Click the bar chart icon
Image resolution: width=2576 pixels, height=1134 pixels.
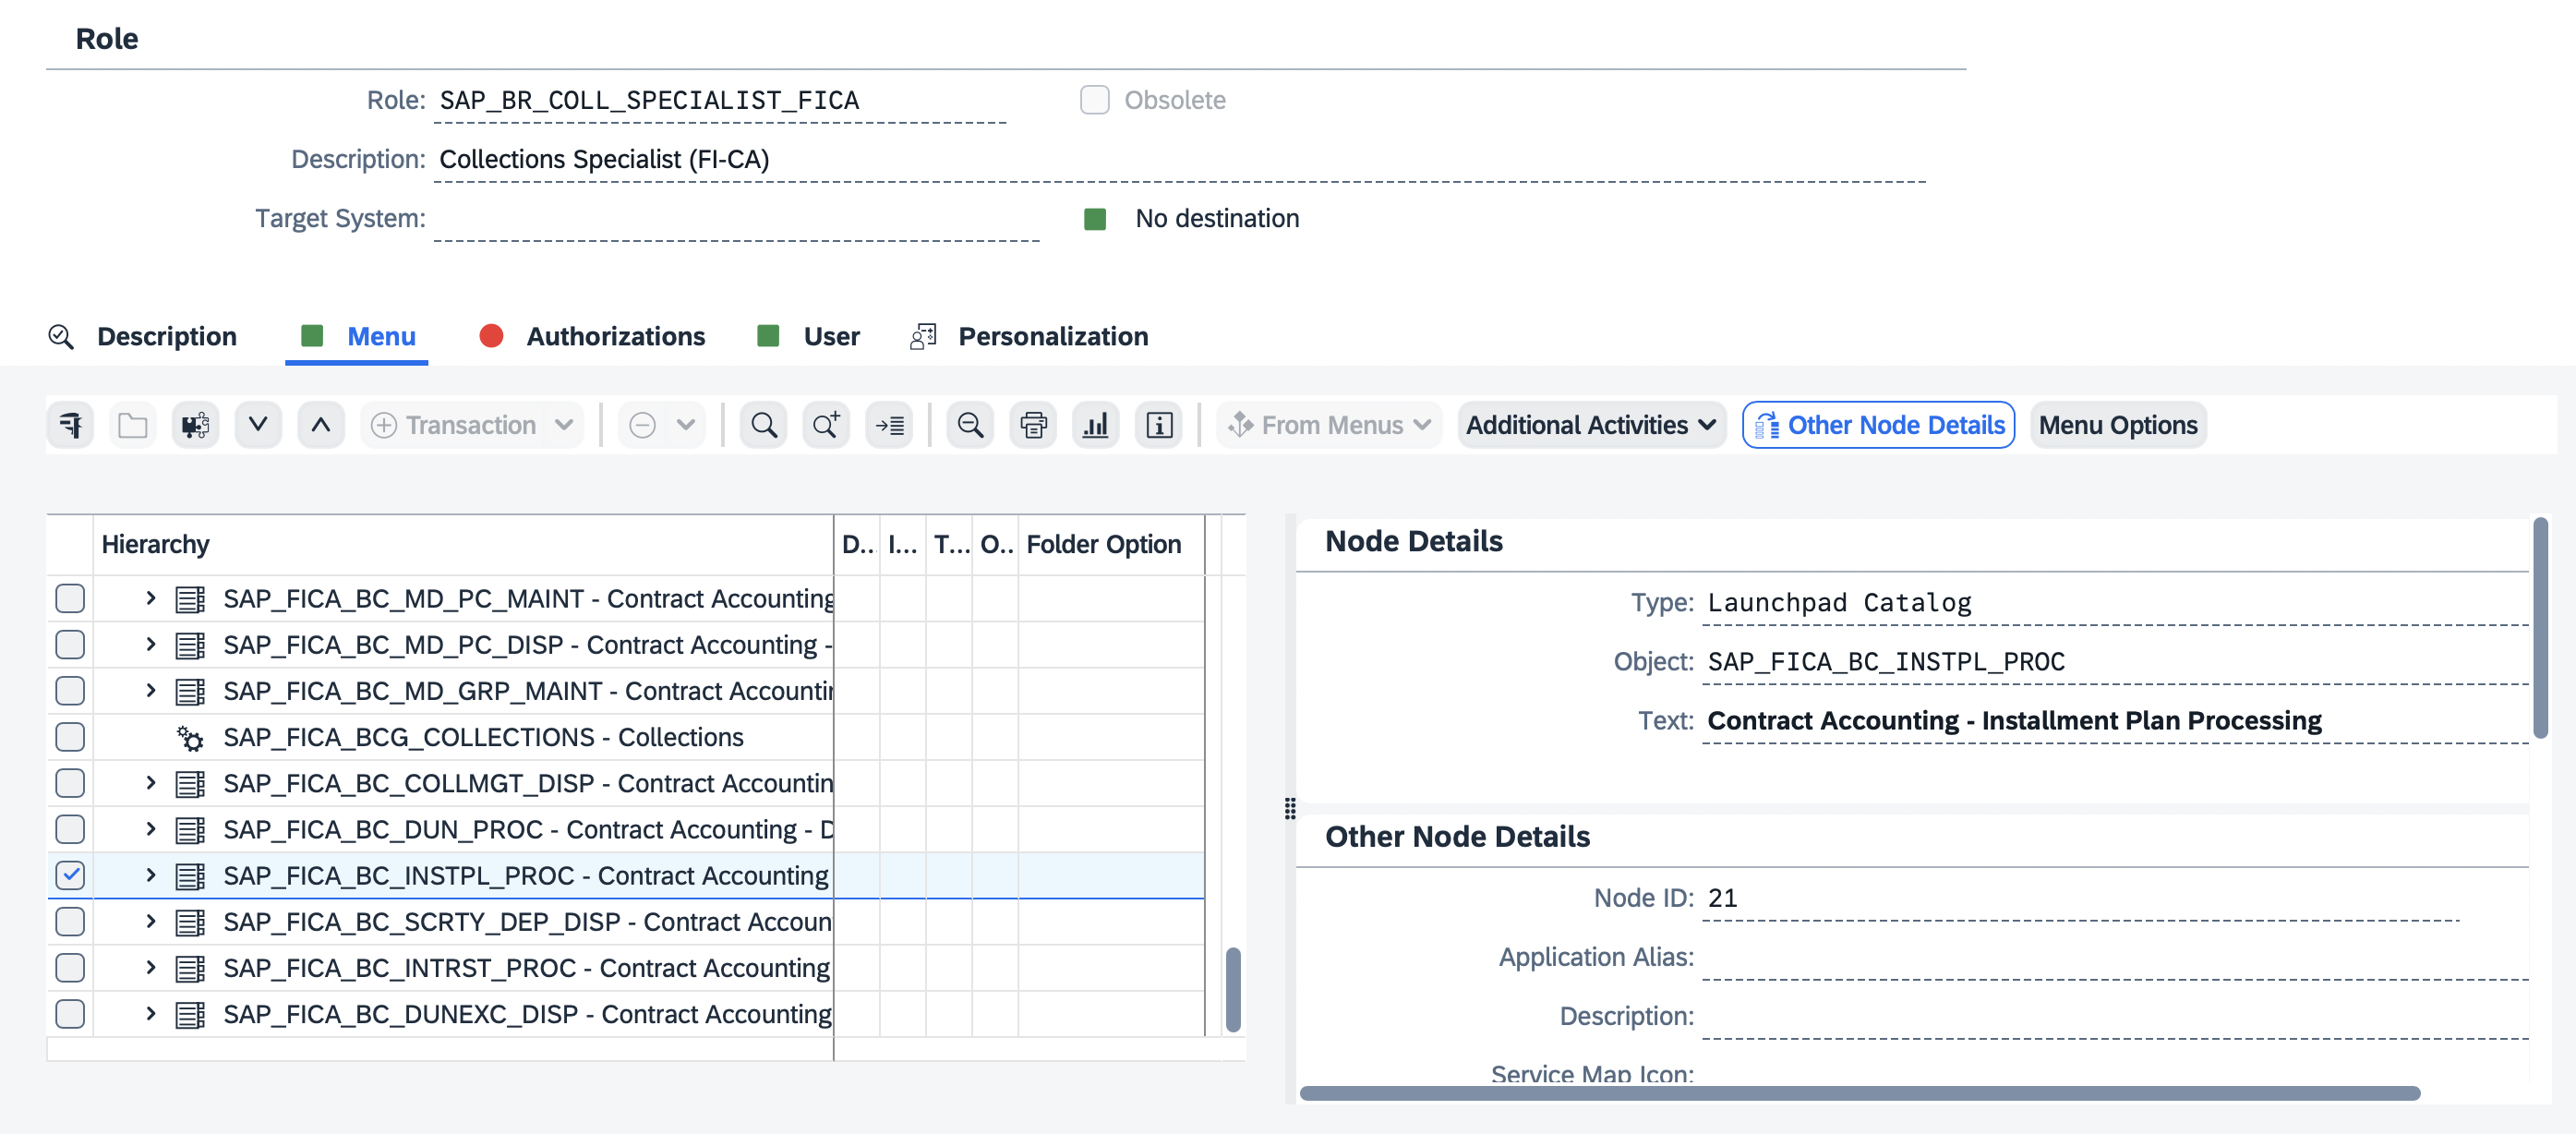(x=1096, y=425)
